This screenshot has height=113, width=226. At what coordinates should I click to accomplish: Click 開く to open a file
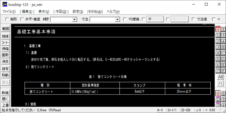(x=5, y=99)
